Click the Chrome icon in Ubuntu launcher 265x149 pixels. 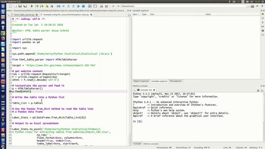3,33
